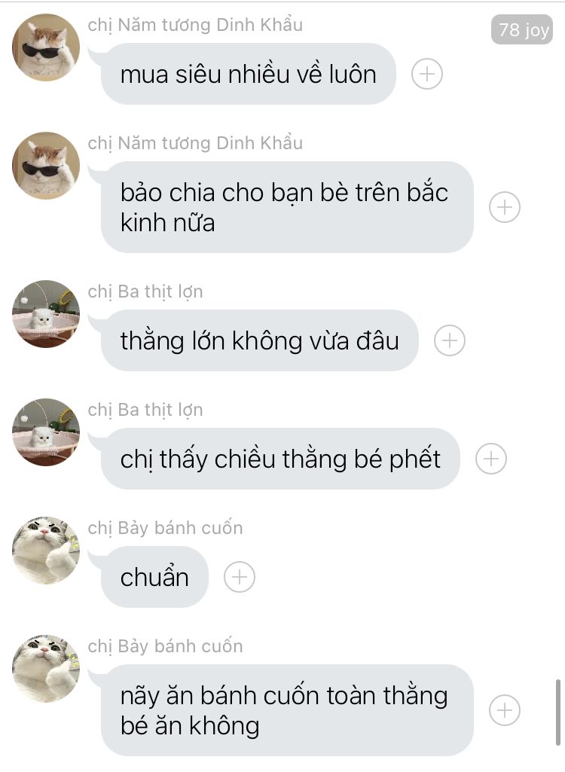Tap plus icon beside "thằng lớn không vừa đâu"

tap(449, 340)
